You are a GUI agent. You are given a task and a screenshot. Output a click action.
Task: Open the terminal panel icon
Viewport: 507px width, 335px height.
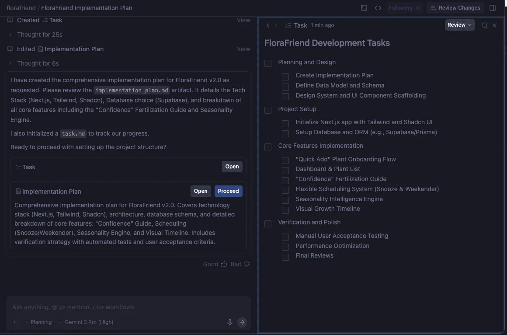point(364,7)
